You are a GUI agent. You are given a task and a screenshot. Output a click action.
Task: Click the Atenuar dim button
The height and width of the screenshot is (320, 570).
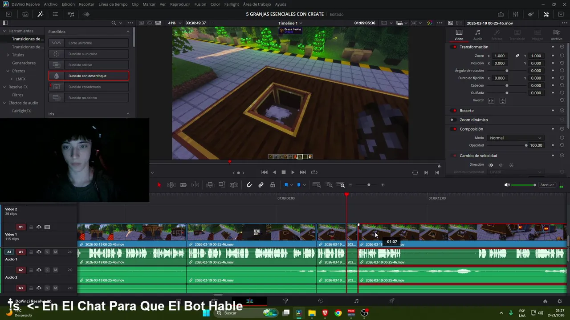[x=547, y=185]
